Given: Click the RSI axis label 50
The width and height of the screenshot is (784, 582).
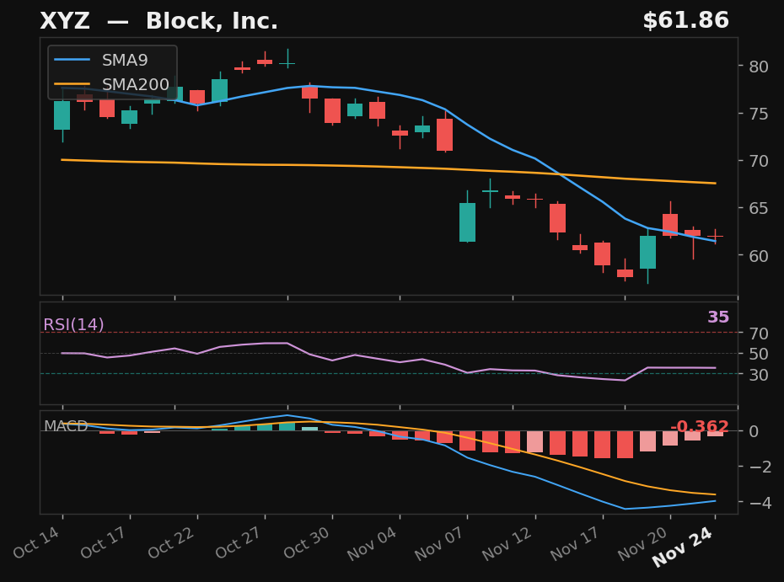Looking at the screenshot, I should pos(759,354).
